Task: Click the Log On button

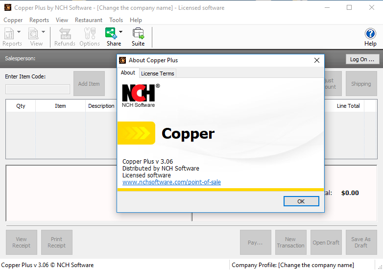Action: click(362, 59)
